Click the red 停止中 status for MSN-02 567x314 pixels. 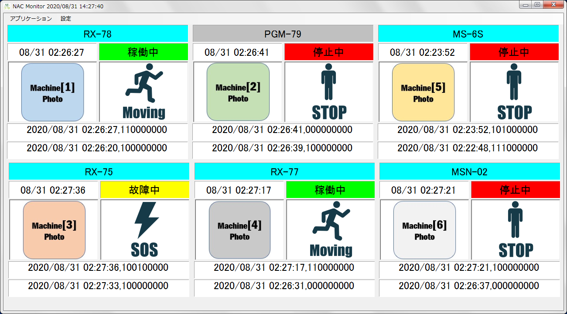coord(516,190)
